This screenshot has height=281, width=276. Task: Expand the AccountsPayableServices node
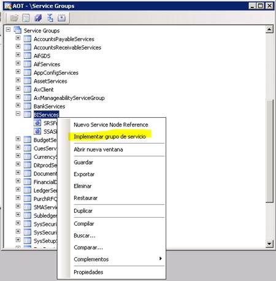pyautogui.click(x=18, y=38)
